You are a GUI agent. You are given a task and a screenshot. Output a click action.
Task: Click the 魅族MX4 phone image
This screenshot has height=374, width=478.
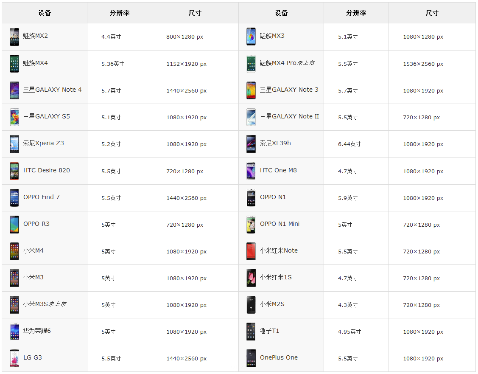(14, 64)
